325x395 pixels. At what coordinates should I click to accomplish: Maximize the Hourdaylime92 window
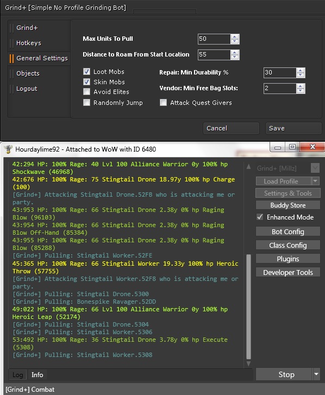[x=292, y=147]
